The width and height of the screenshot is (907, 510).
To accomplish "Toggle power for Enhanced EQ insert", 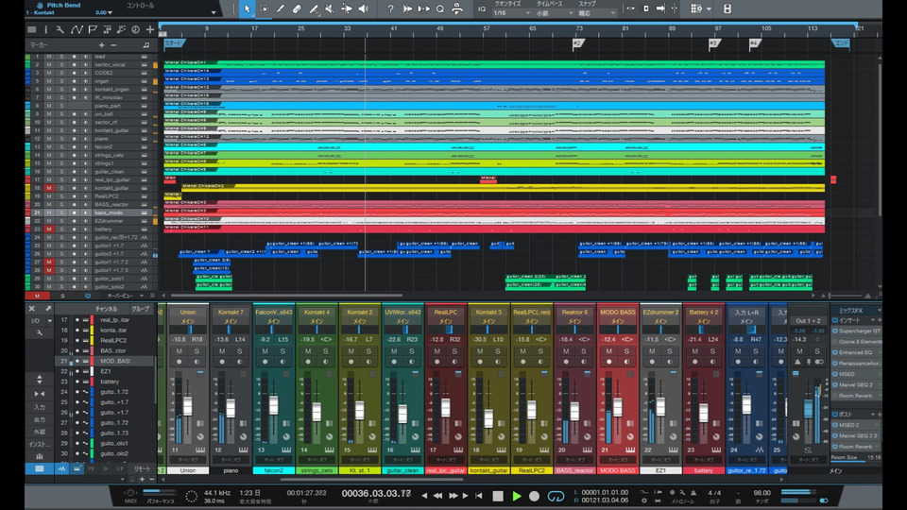I will [x=833, y=352].
